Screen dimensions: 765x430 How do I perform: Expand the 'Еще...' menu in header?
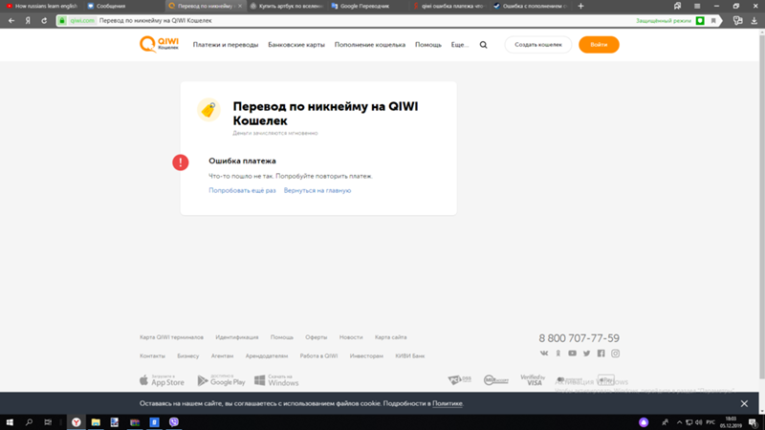click(460, 45)
